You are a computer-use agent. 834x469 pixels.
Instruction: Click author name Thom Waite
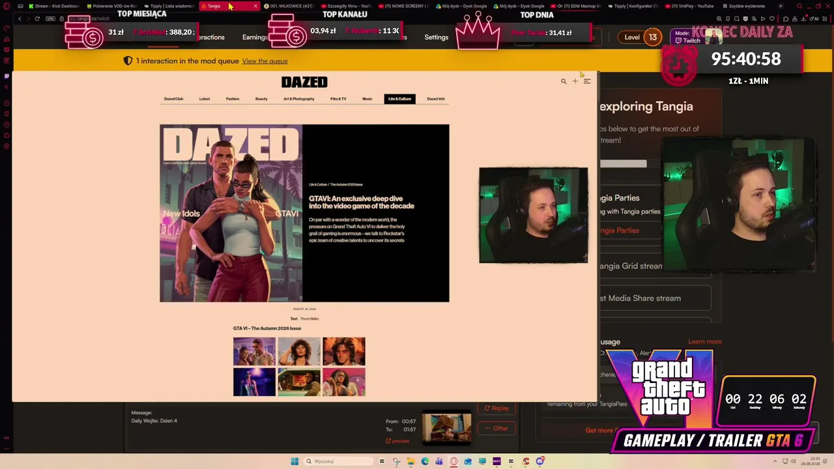click(x=309, y=319)
